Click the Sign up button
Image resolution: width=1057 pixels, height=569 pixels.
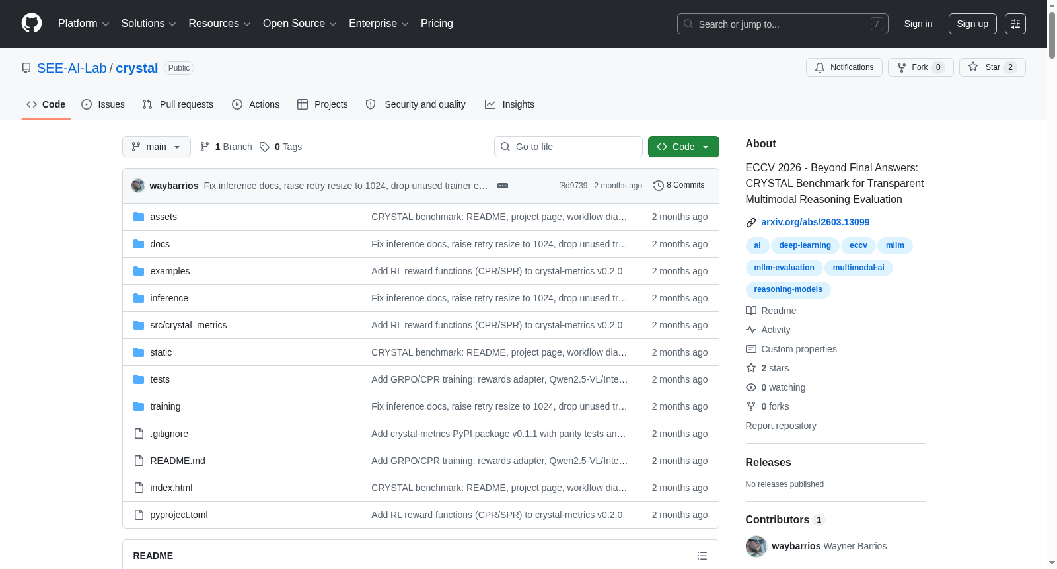(972, 24)
